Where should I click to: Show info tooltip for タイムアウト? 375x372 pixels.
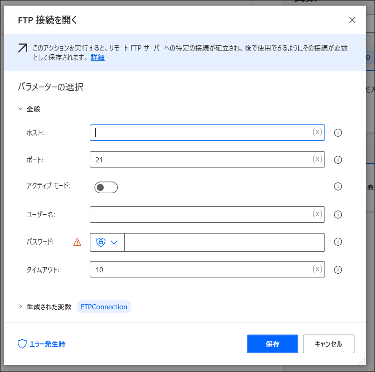coord(338,270)
